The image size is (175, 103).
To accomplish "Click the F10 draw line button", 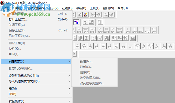I will click(147, 30).
